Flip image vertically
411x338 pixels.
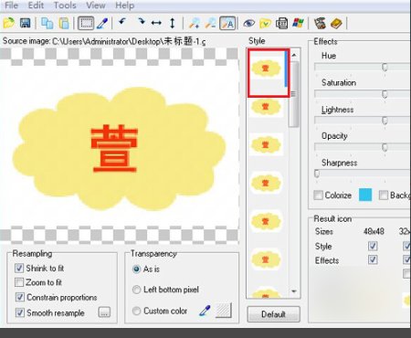pos(173,23)
